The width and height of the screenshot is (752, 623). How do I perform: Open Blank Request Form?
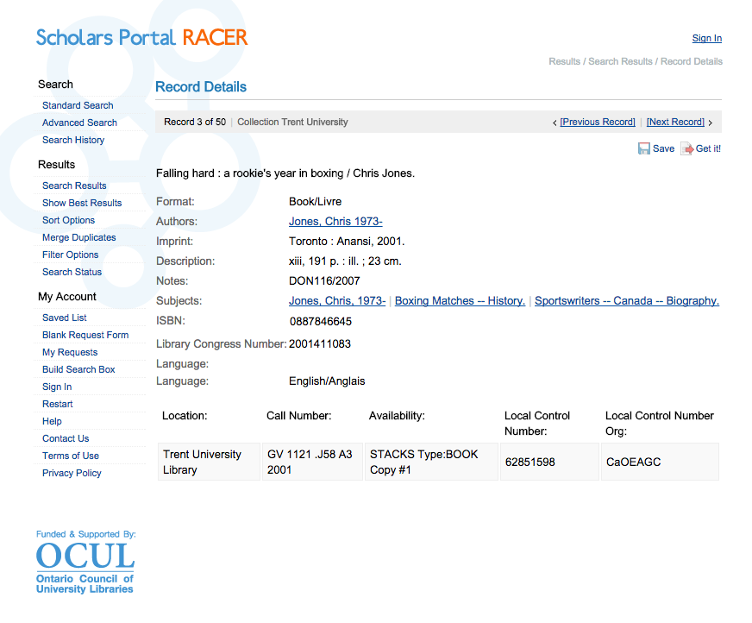click(x=85, y=335)
